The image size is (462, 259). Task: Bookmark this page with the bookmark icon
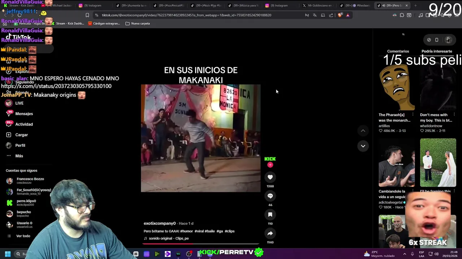(87, 15)
